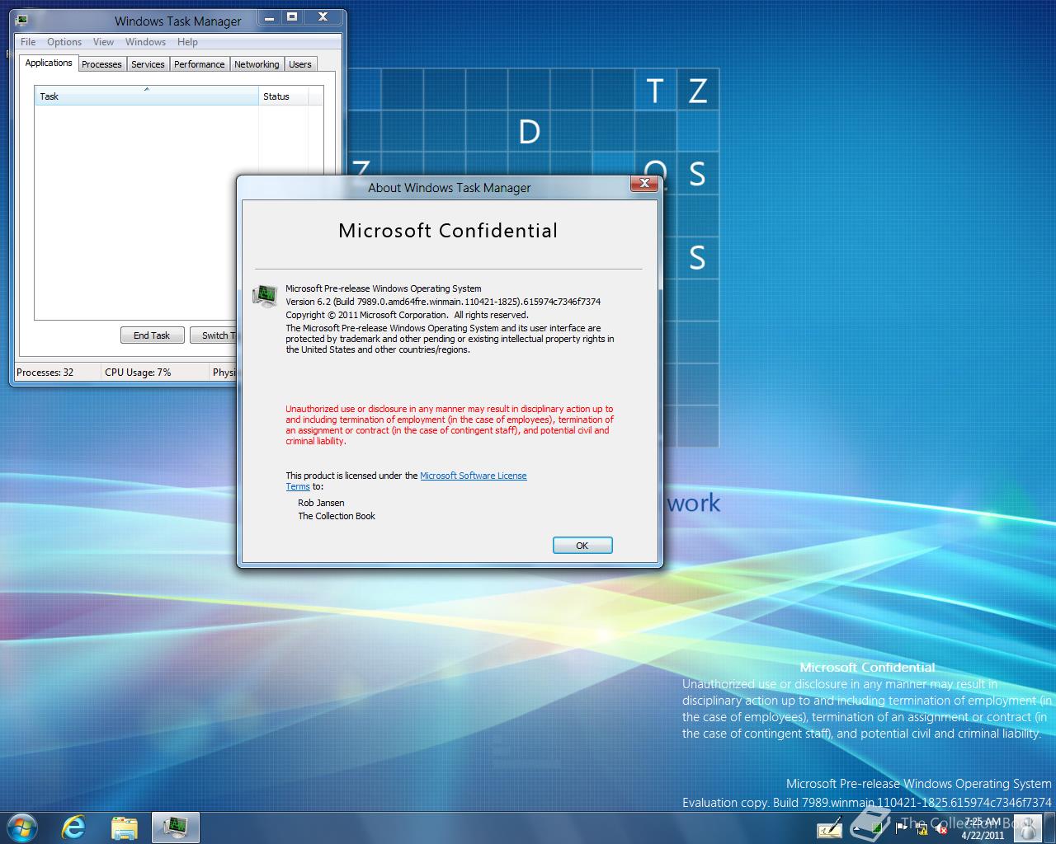Sort by the Status column header
1056x844 pixels.
(x=283, y=96)
